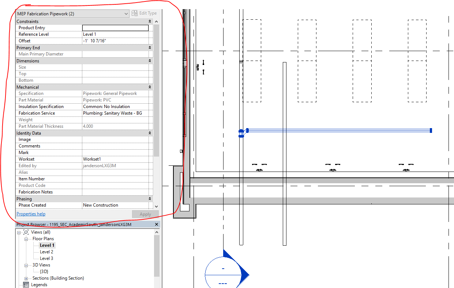Expand the Sections (Building Section) branch

(x=26, y=278)
